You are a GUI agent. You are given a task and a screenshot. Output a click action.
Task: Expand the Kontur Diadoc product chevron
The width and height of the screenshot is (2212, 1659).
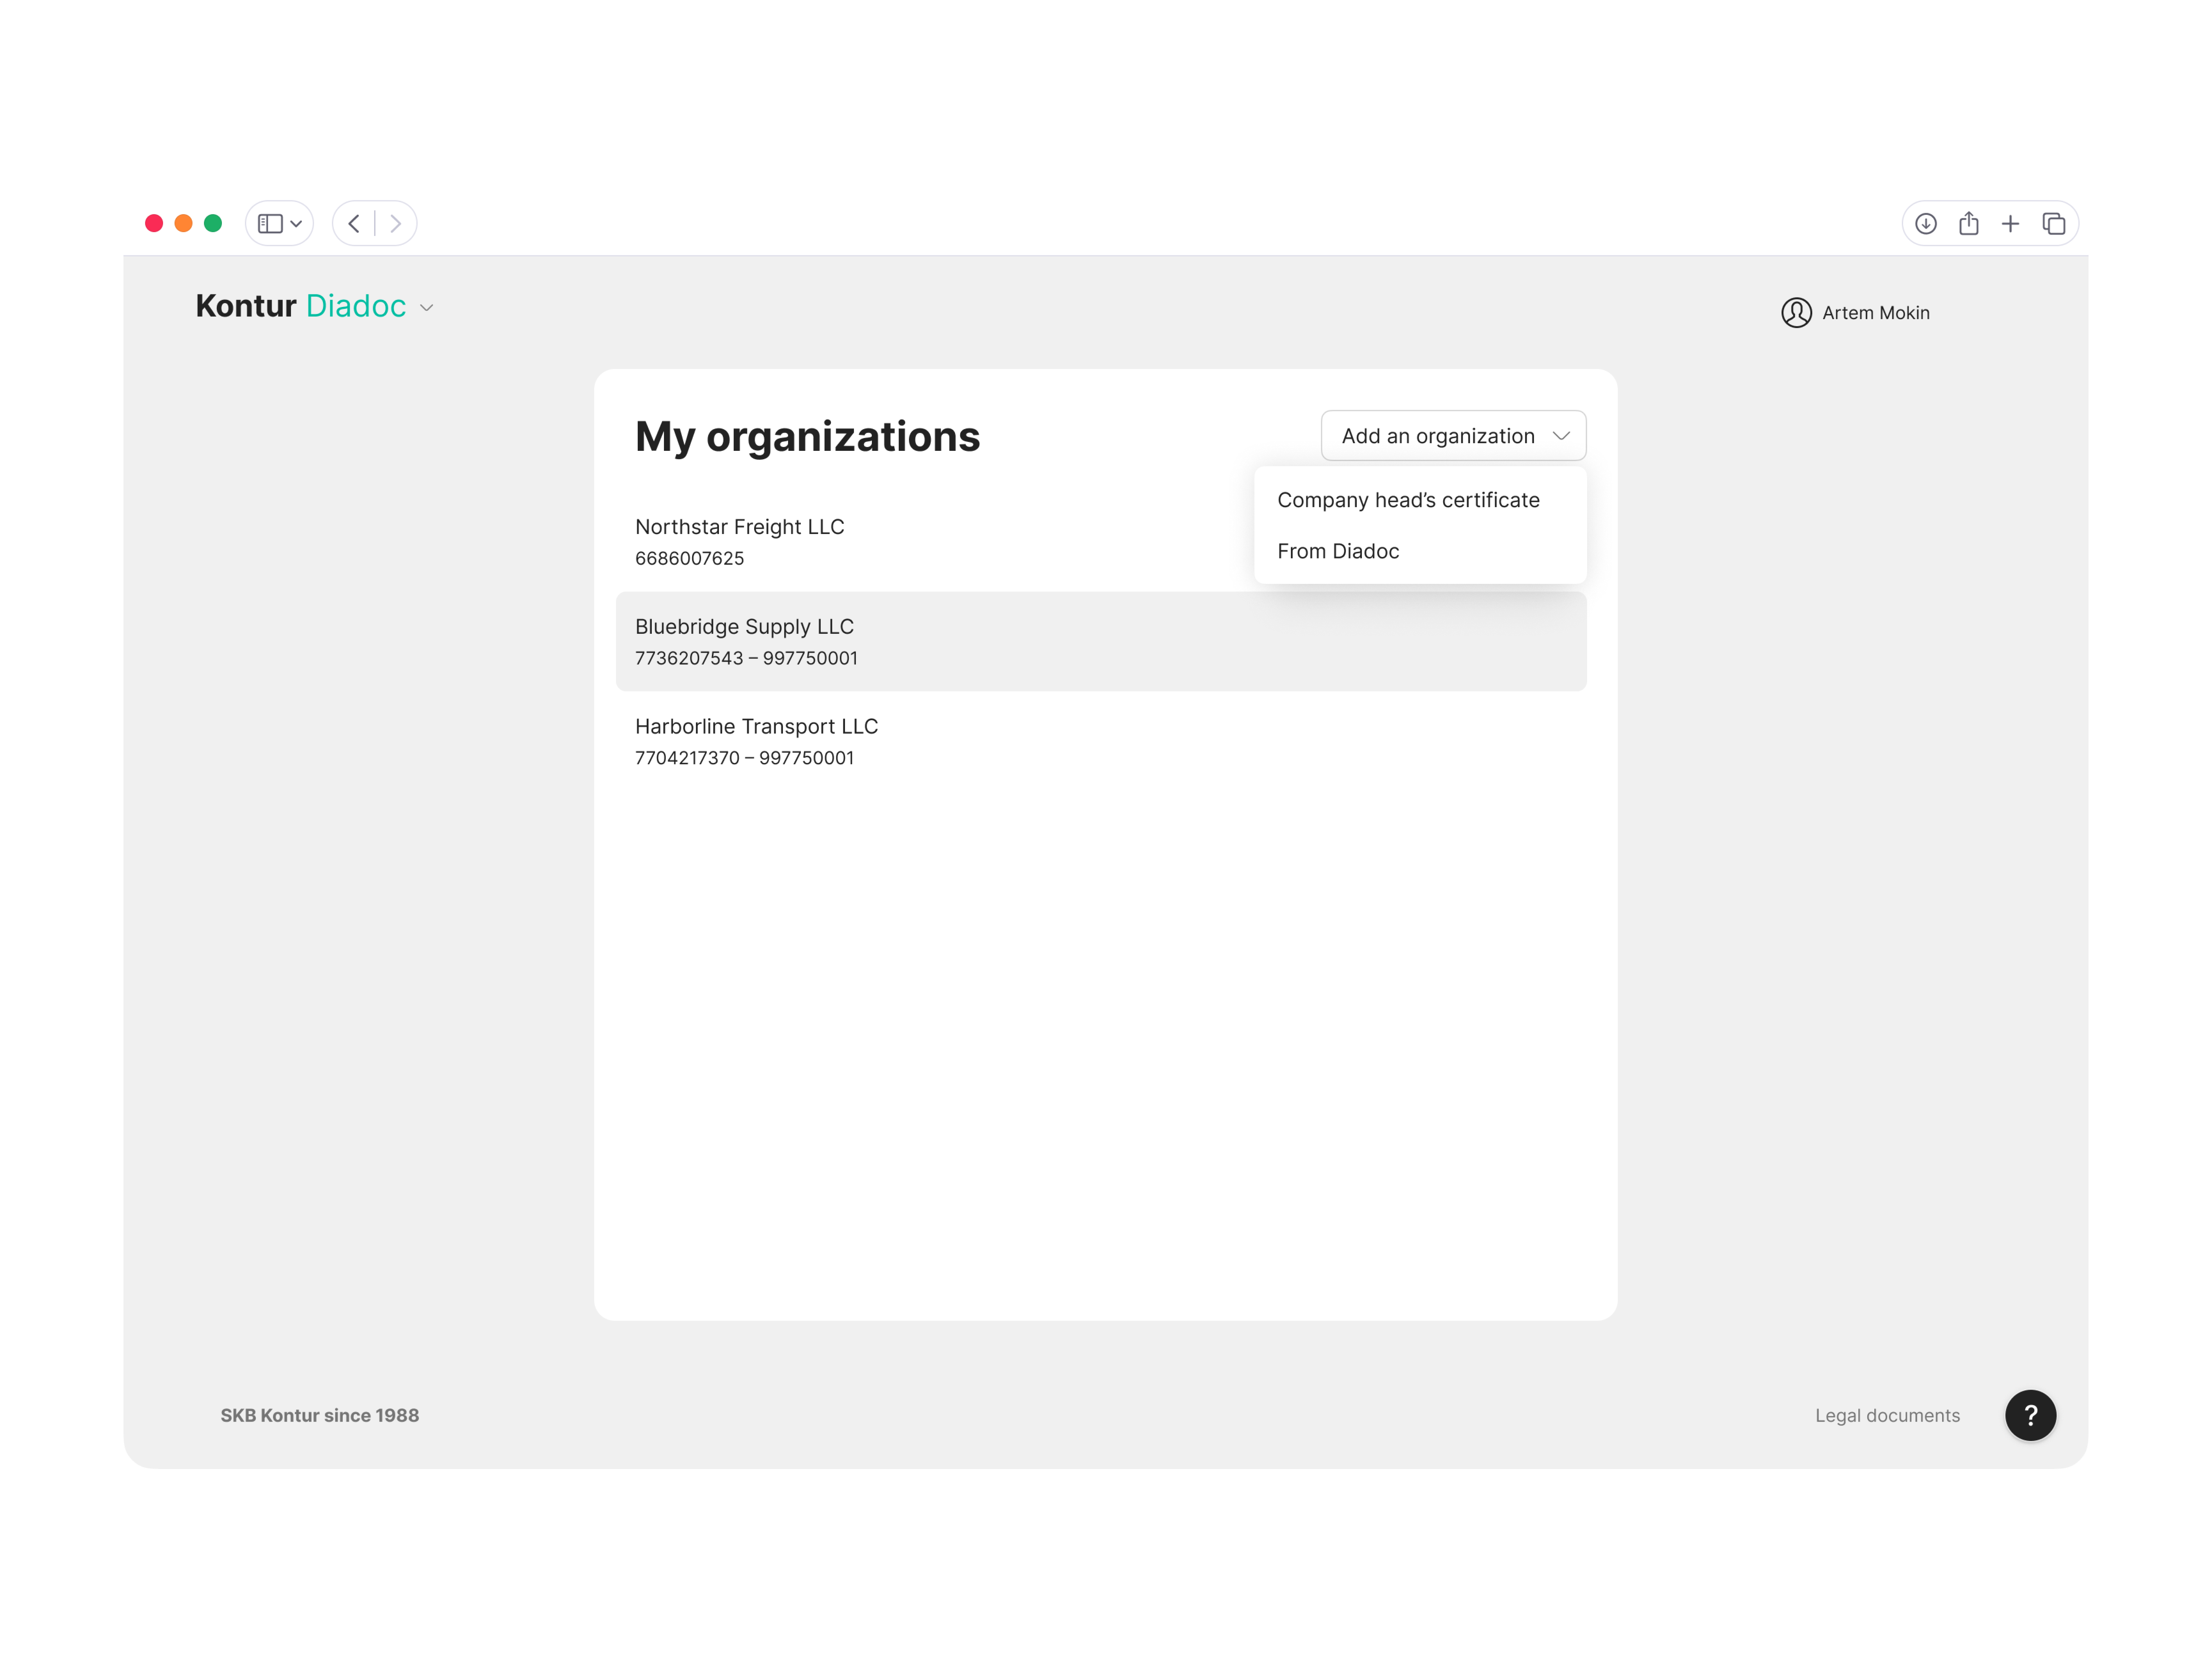pyautogui.click(x=427, y=308)
